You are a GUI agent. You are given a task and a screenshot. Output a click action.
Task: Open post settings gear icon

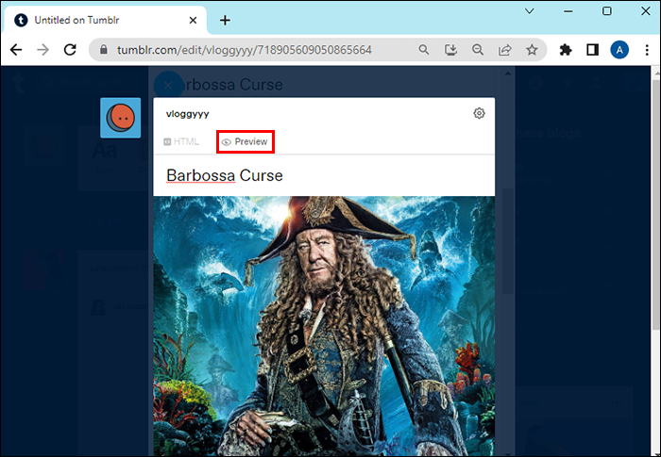(479, 113)
